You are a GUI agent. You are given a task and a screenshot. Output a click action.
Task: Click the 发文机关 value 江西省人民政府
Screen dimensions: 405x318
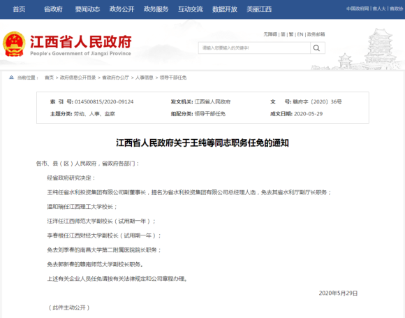(x=212, y=102)
